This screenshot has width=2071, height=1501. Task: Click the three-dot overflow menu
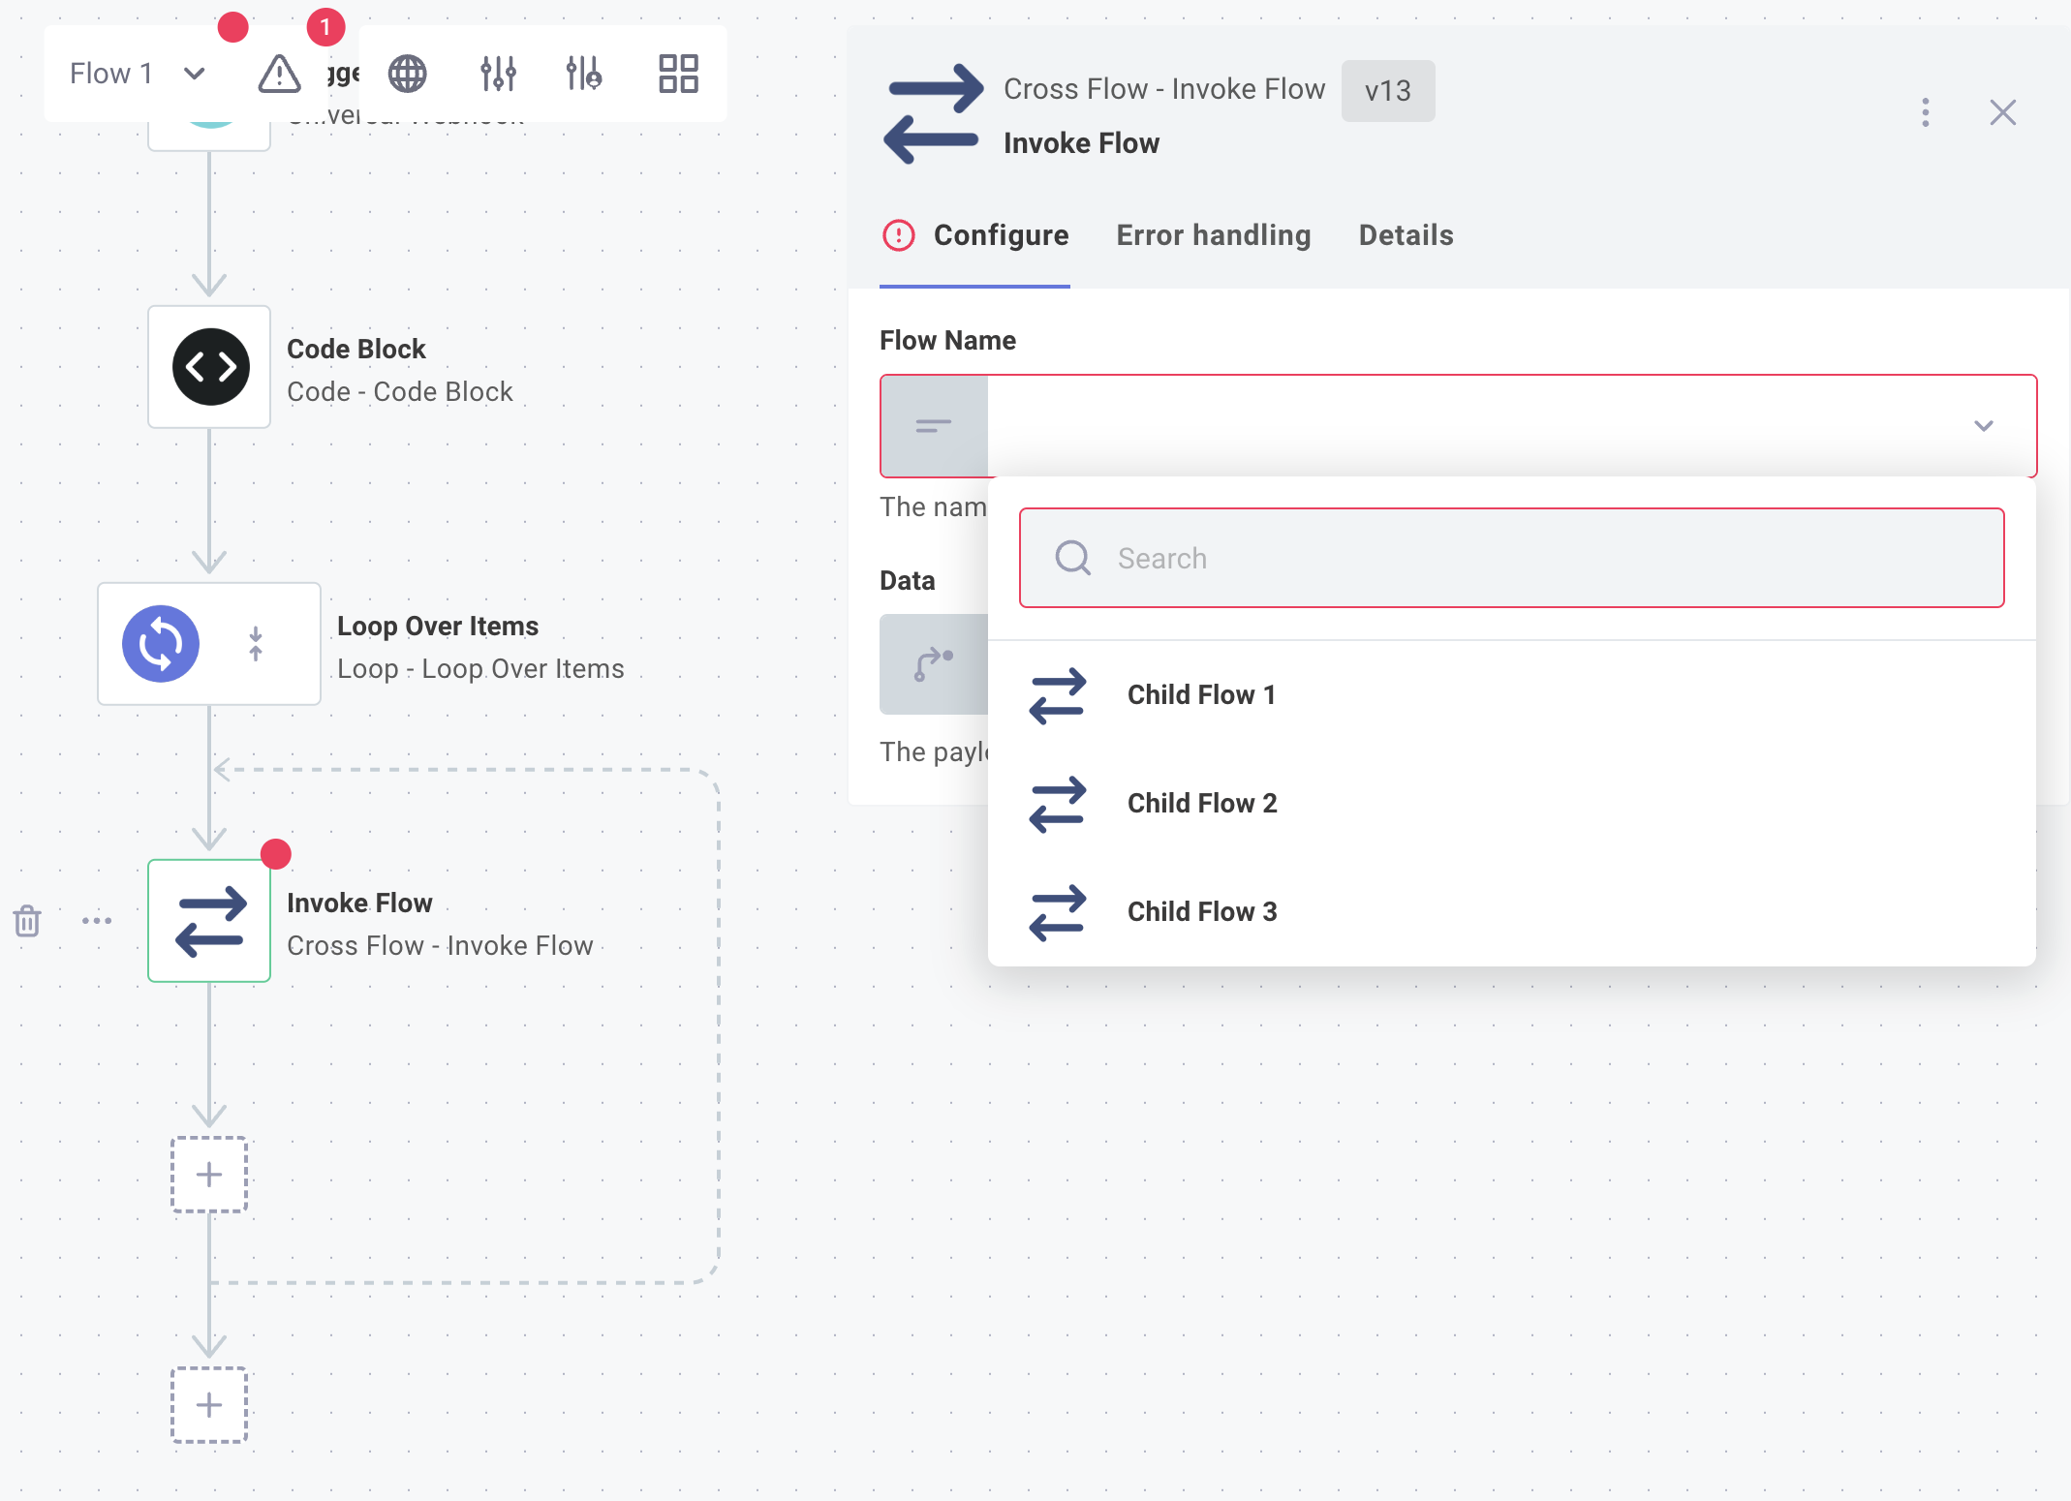[1925, 112]
